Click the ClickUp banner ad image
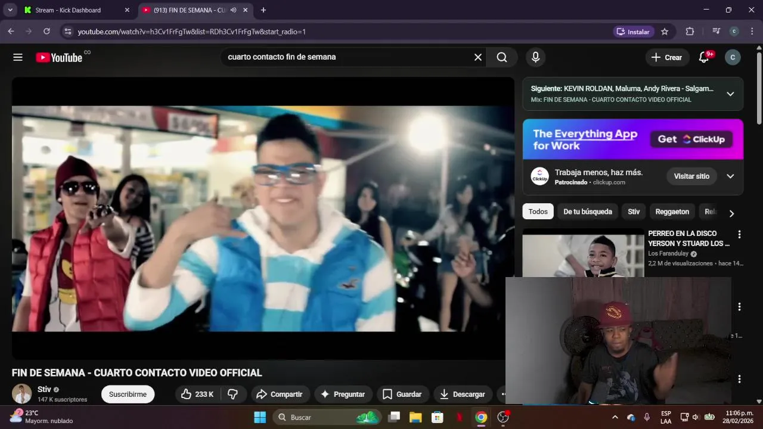Screen dimensions: 763x429 (x=633, y=139)
